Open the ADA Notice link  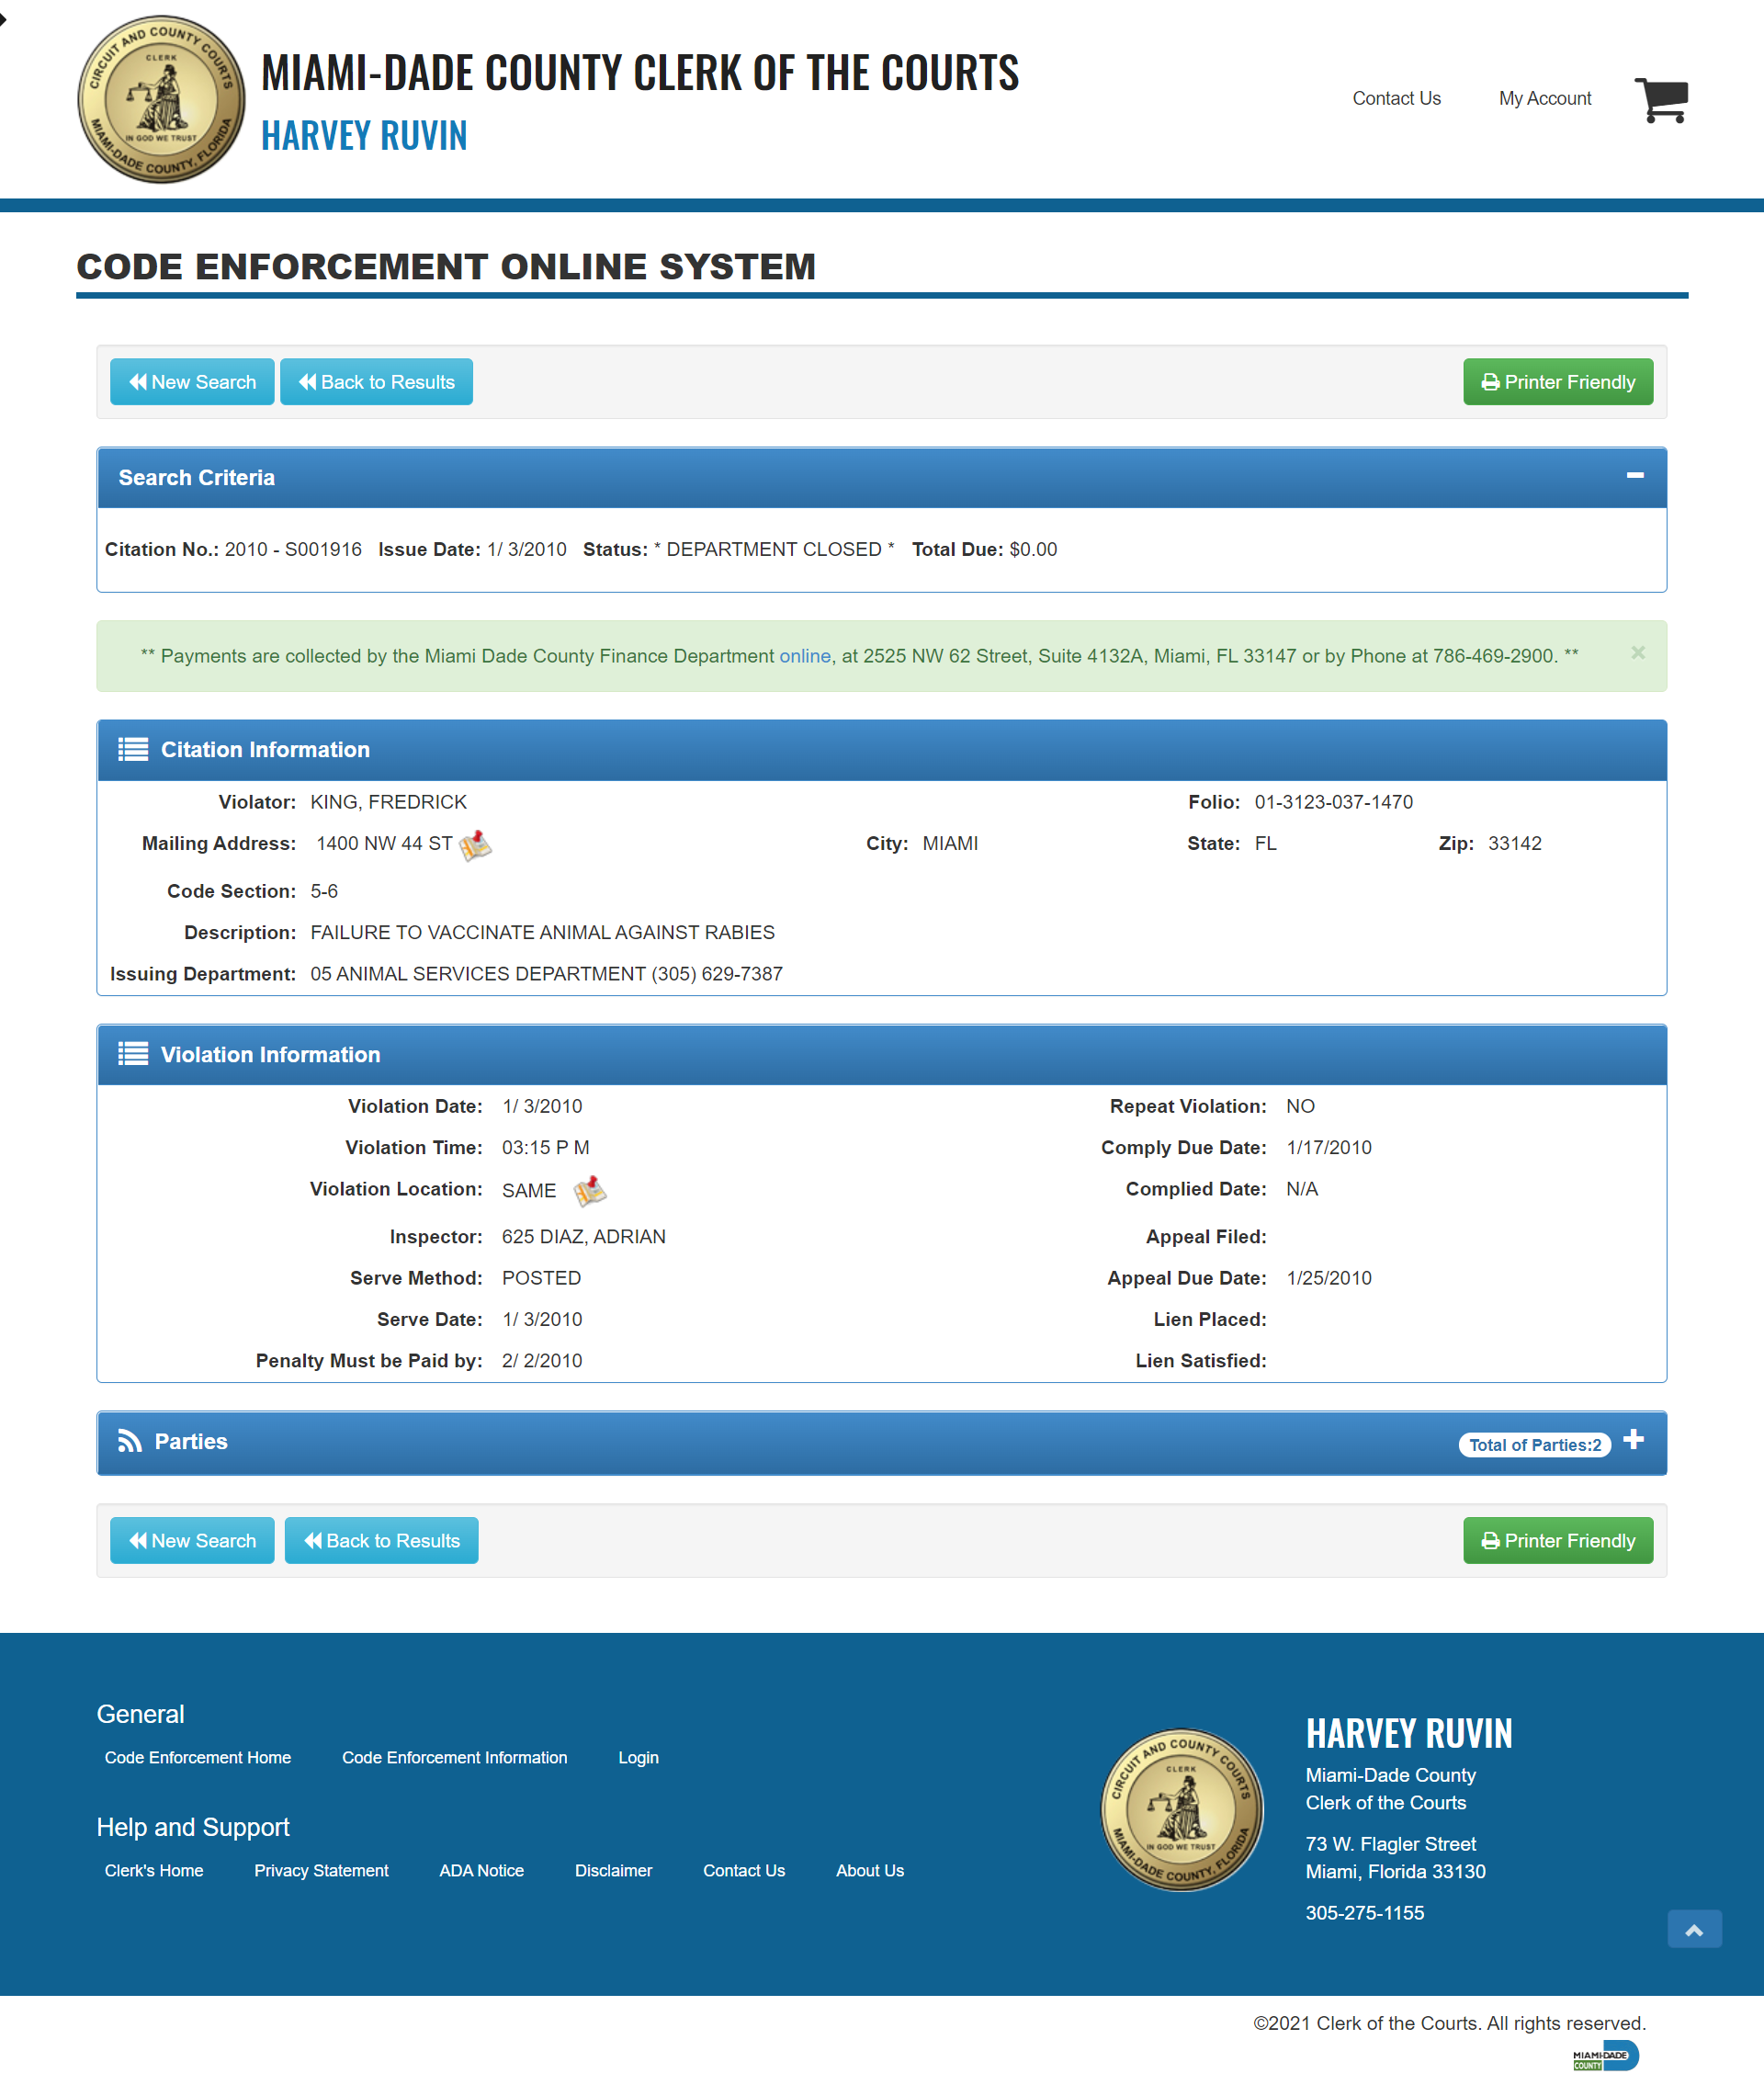(x=482, y=1871)
